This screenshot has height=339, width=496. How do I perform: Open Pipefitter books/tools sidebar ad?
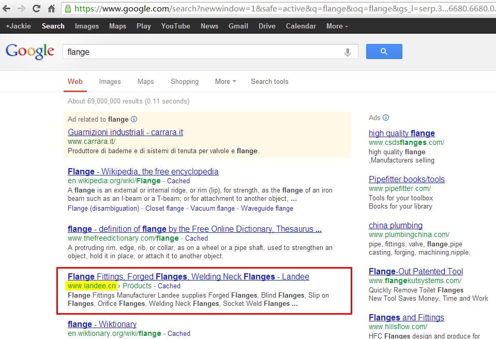pos(407,179)
